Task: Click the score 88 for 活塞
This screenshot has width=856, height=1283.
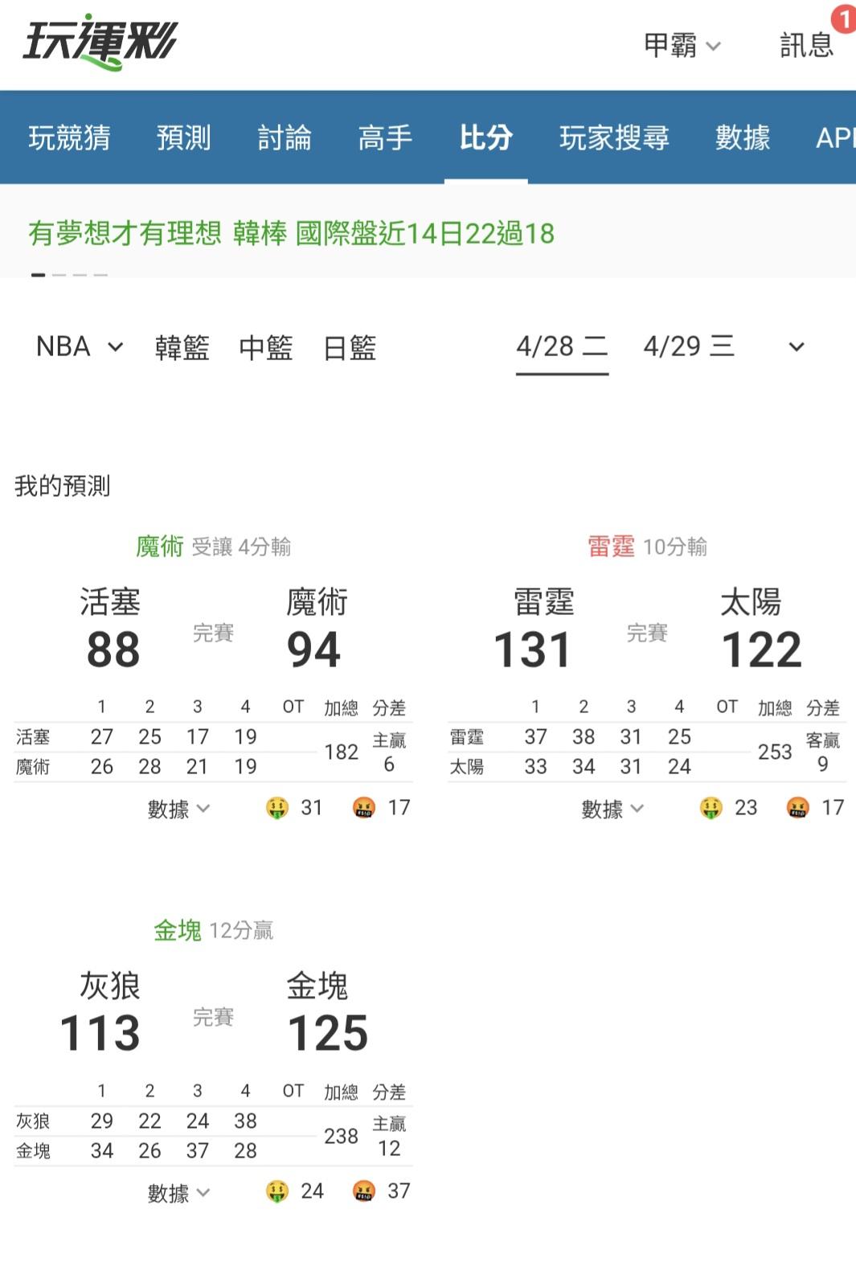Action: 113,650
